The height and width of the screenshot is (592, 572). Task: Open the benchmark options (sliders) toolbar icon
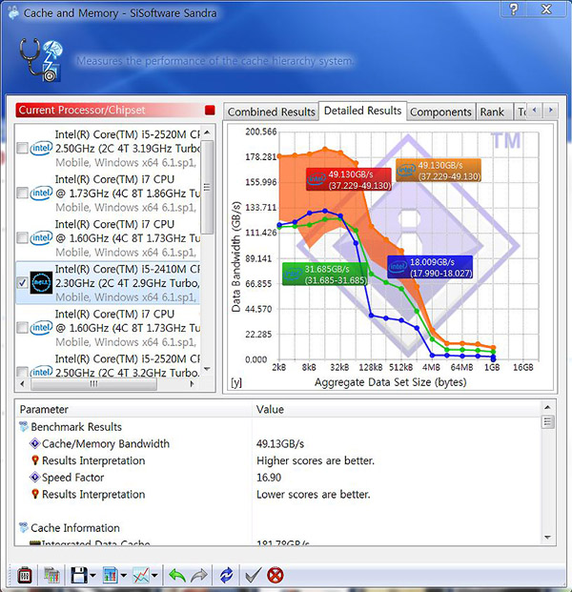(25, 576)
